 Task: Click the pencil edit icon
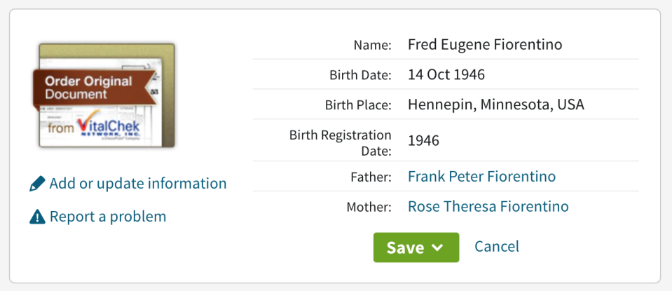(x=37, y=184)
